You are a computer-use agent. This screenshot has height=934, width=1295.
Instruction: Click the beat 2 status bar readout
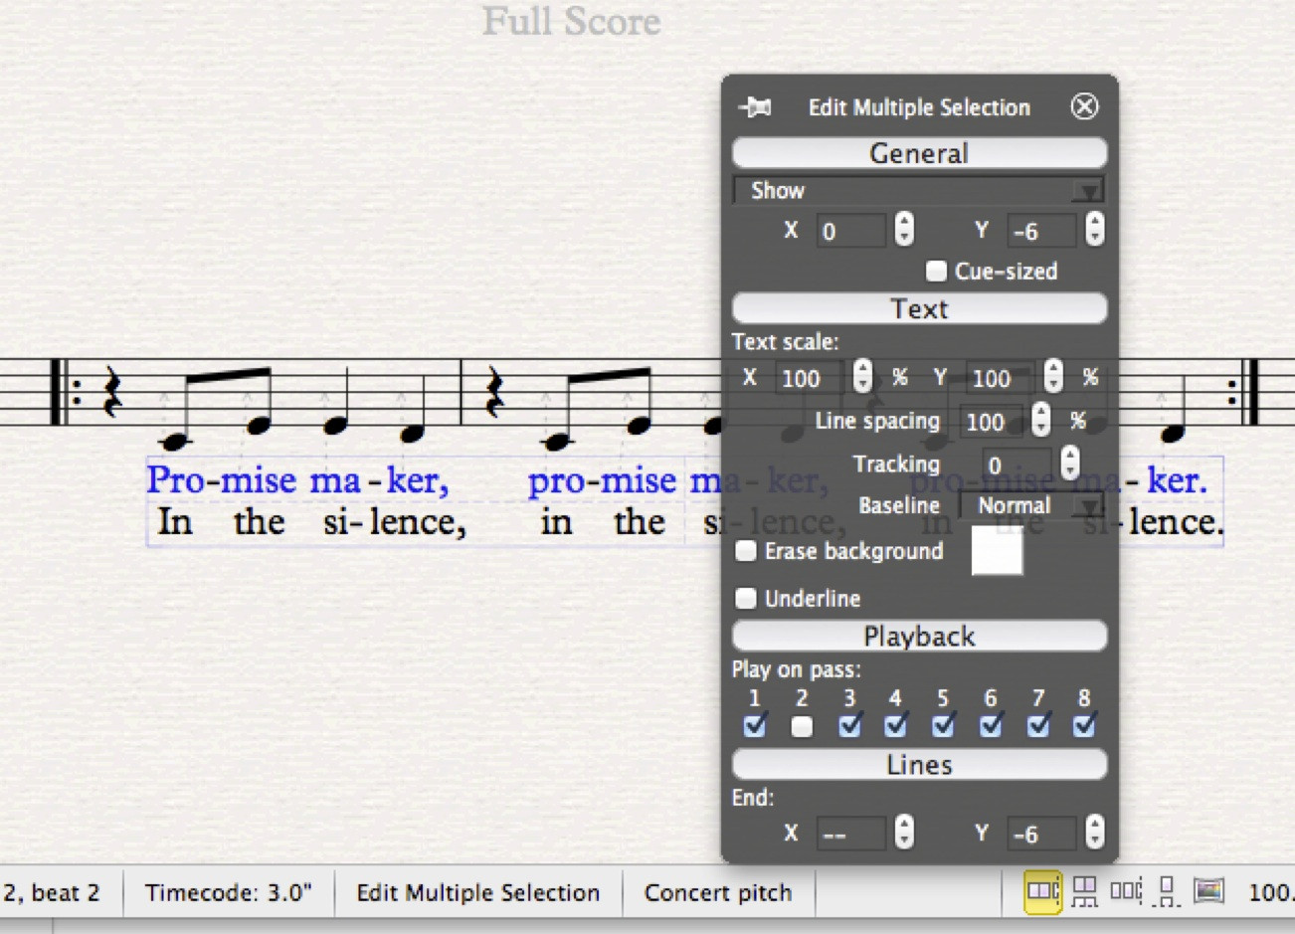point(50,892)
